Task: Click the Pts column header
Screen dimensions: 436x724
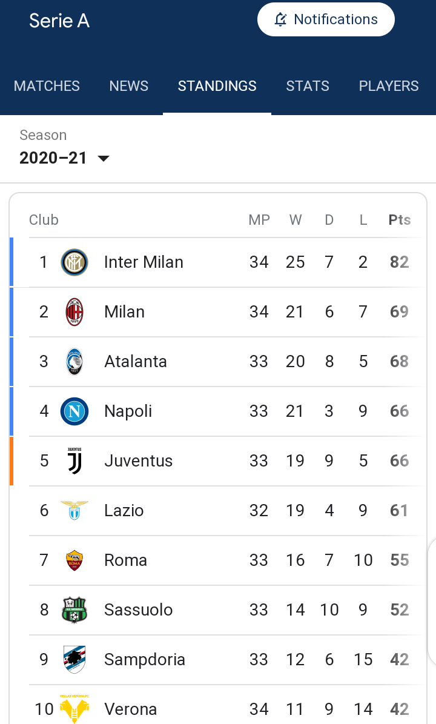Action: click(x=400, y=220)
